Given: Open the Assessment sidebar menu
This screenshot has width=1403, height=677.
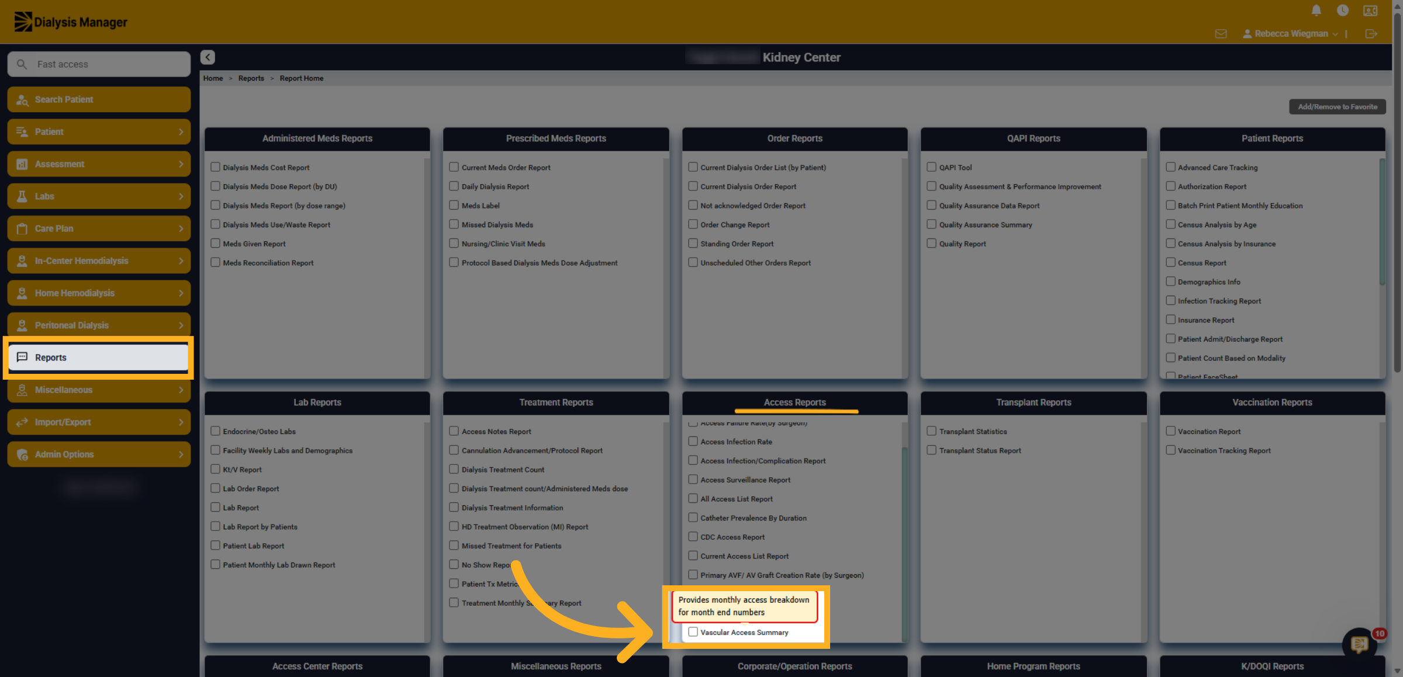Looking at the screenshot, I should tap(99, 164).
